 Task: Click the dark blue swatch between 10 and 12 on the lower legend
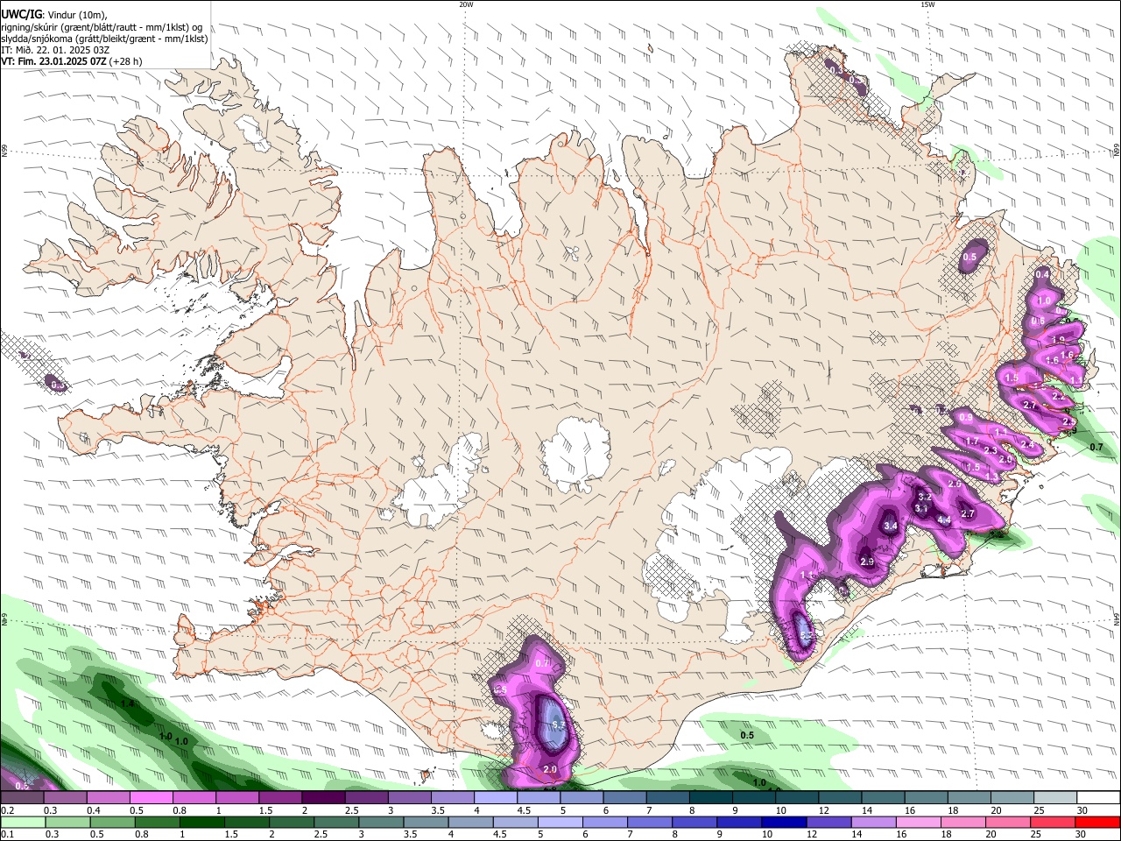pyautogui.click(x=782, y=823)
